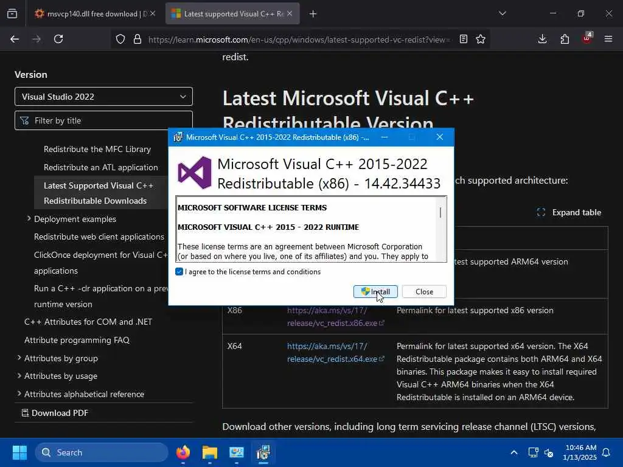Click the Filter by title field

[x=103, y=120]
